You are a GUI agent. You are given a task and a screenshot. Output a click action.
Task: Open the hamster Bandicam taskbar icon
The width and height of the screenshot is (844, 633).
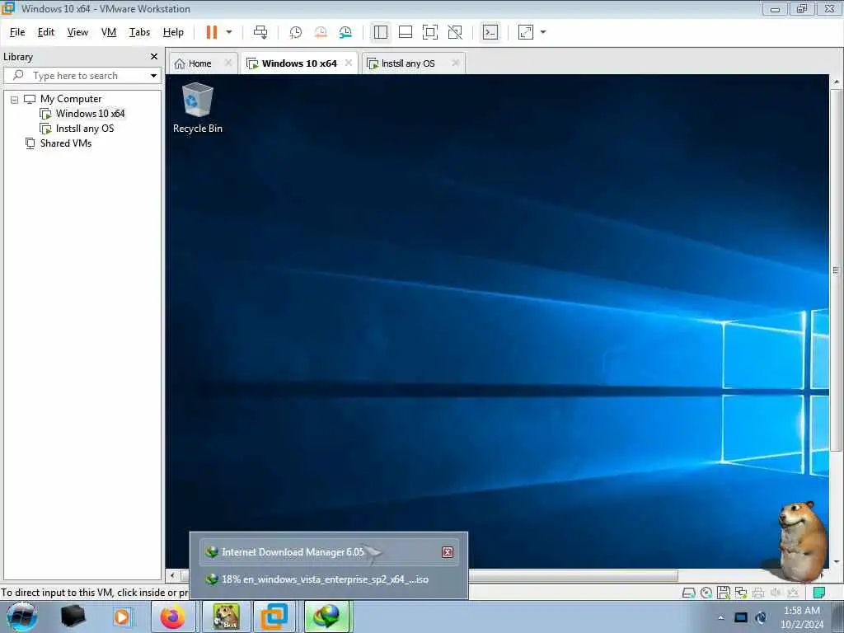pyautogui.click(x=226, y=617)
